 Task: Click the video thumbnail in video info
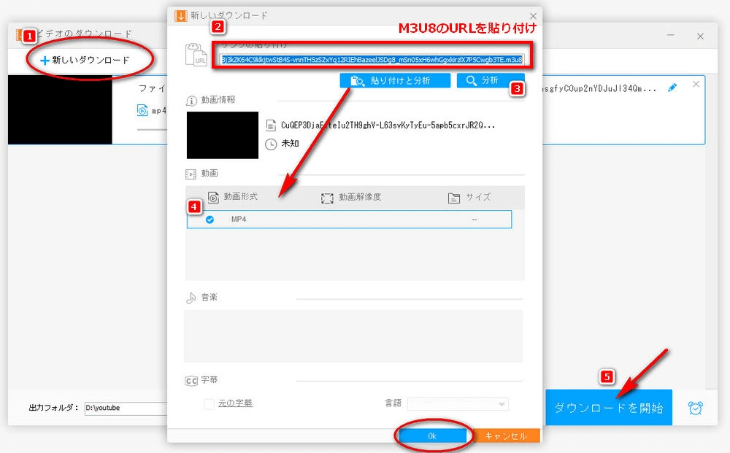[223, 135]
